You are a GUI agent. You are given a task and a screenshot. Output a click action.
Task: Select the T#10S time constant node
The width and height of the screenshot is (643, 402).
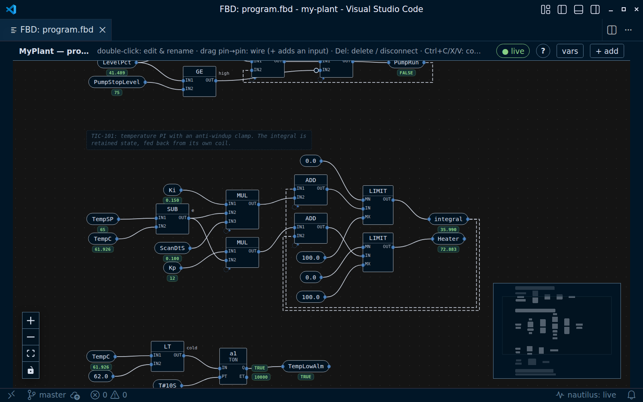point(167,385)
